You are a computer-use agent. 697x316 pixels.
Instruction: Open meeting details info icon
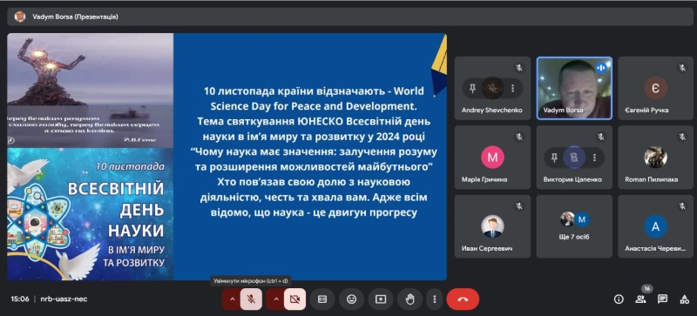click(619, 299)
